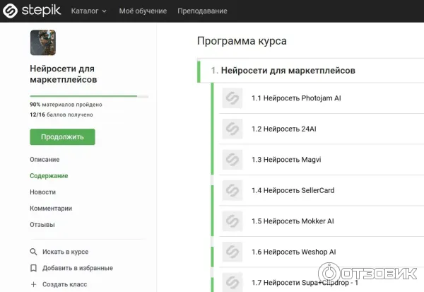Go to Моё обучение
The height and width of the screenshot is (292, 424).
point(143,11)
